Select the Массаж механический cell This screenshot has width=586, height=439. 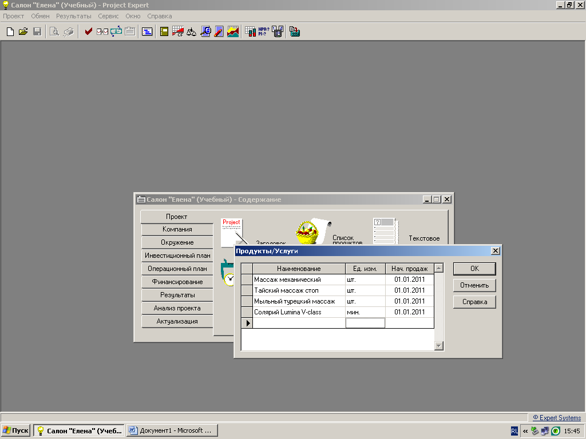pyautogui.click(x=299, y=280)
